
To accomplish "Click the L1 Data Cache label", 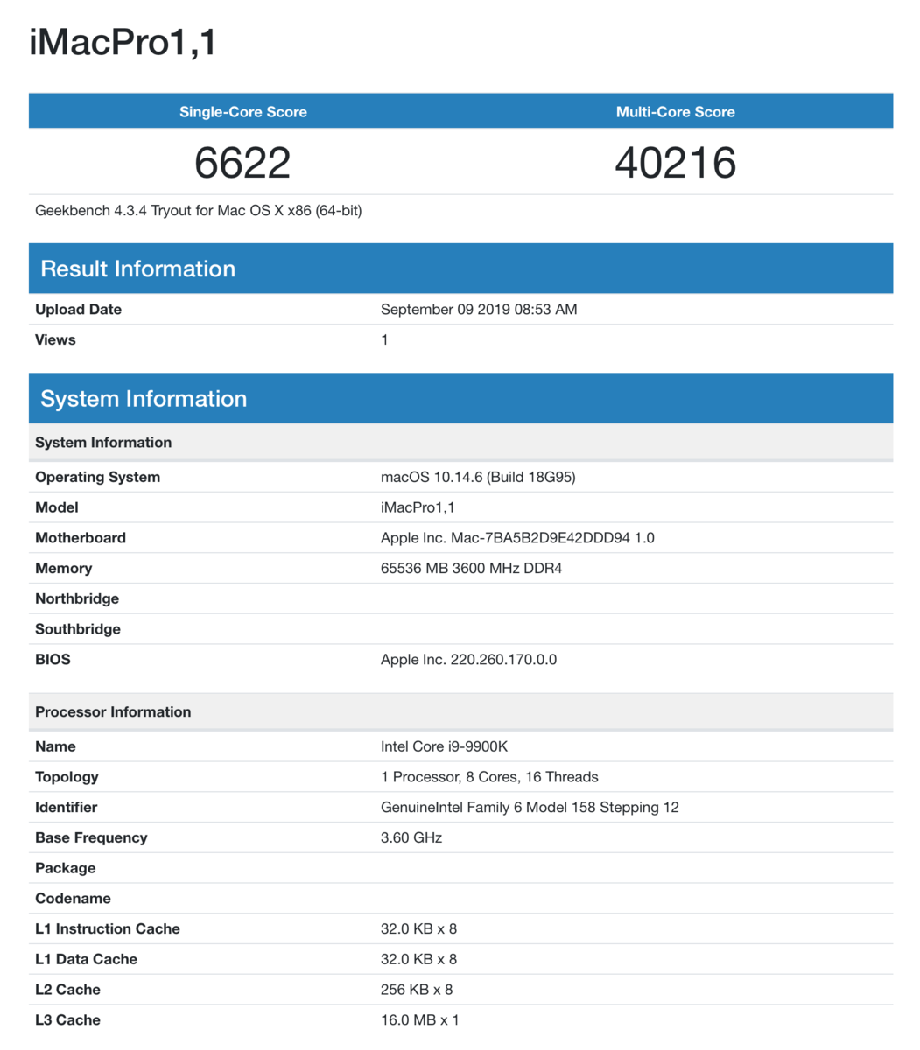I will coord(86,959).
